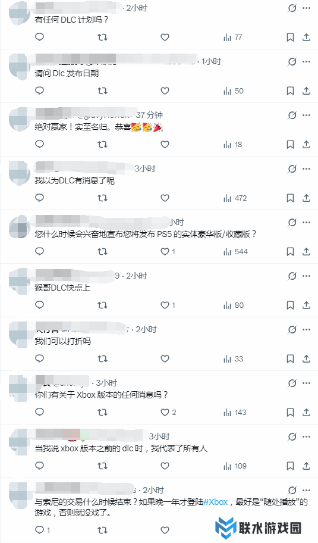
Task: Share the '我们可以打折吗' tweet
Action: point(306,359)
